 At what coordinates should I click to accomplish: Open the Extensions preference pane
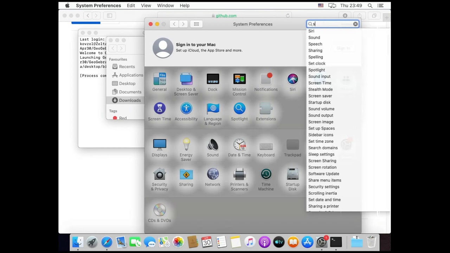[x=266, y=108]
